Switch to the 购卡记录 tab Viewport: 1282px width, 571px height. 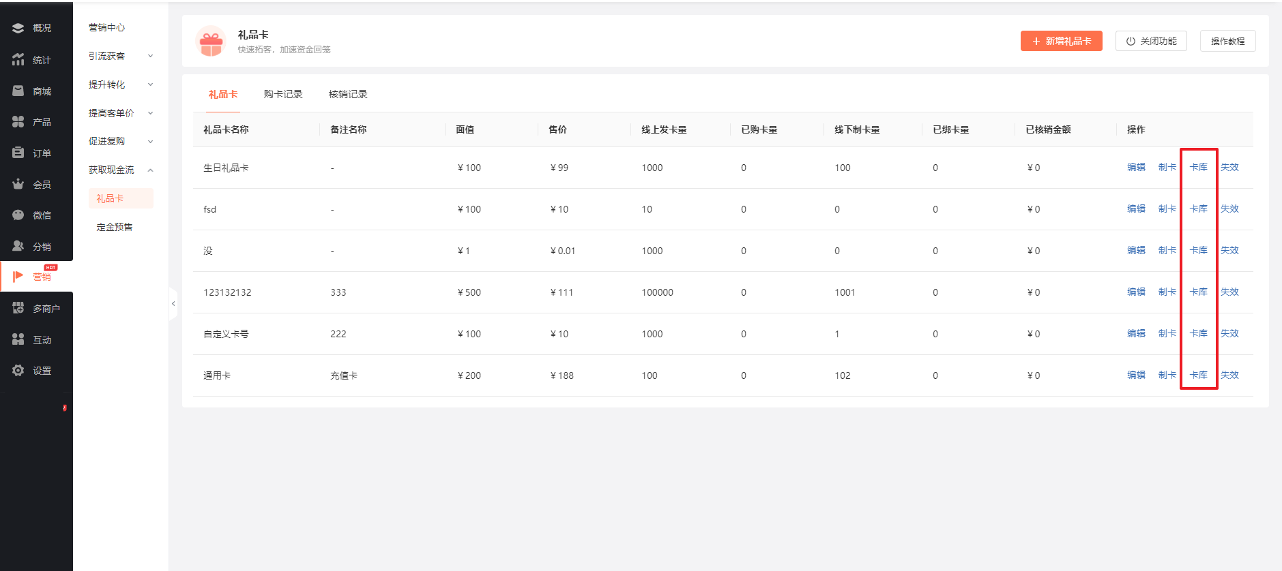[x=283, y=94]
